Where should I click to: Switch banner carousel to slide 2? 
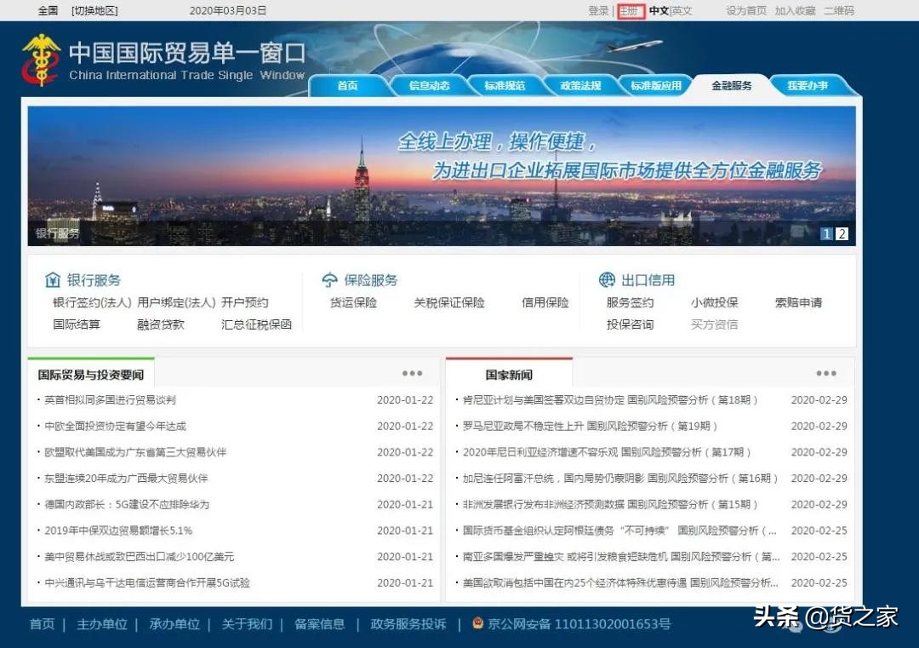click(x=842, y=233)
